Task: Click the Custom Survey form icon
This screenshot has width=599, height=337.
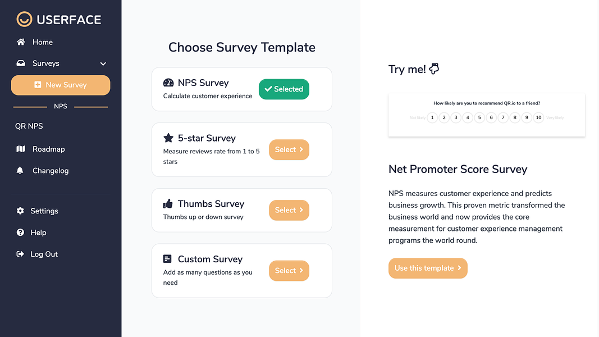Action: coord(167,259)
